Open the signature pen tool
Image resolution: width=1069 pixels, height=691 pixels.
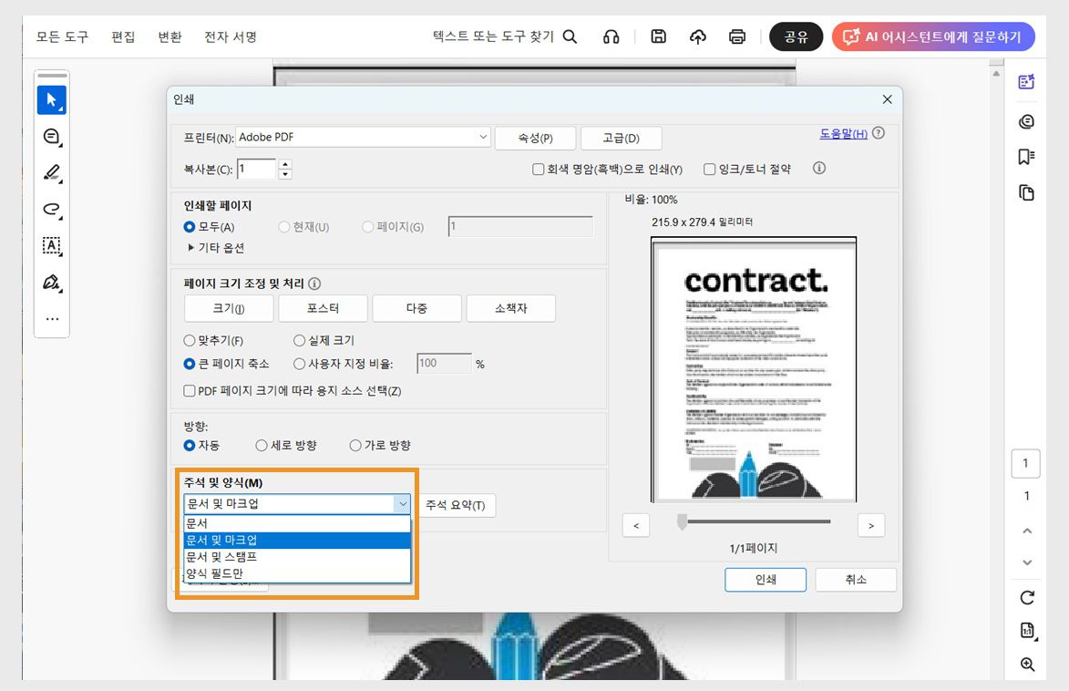[52, 281]
